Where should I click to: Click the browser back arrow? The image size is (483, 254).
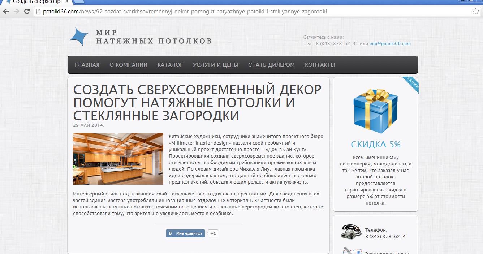pyautogui.click(x=6, y=12)
